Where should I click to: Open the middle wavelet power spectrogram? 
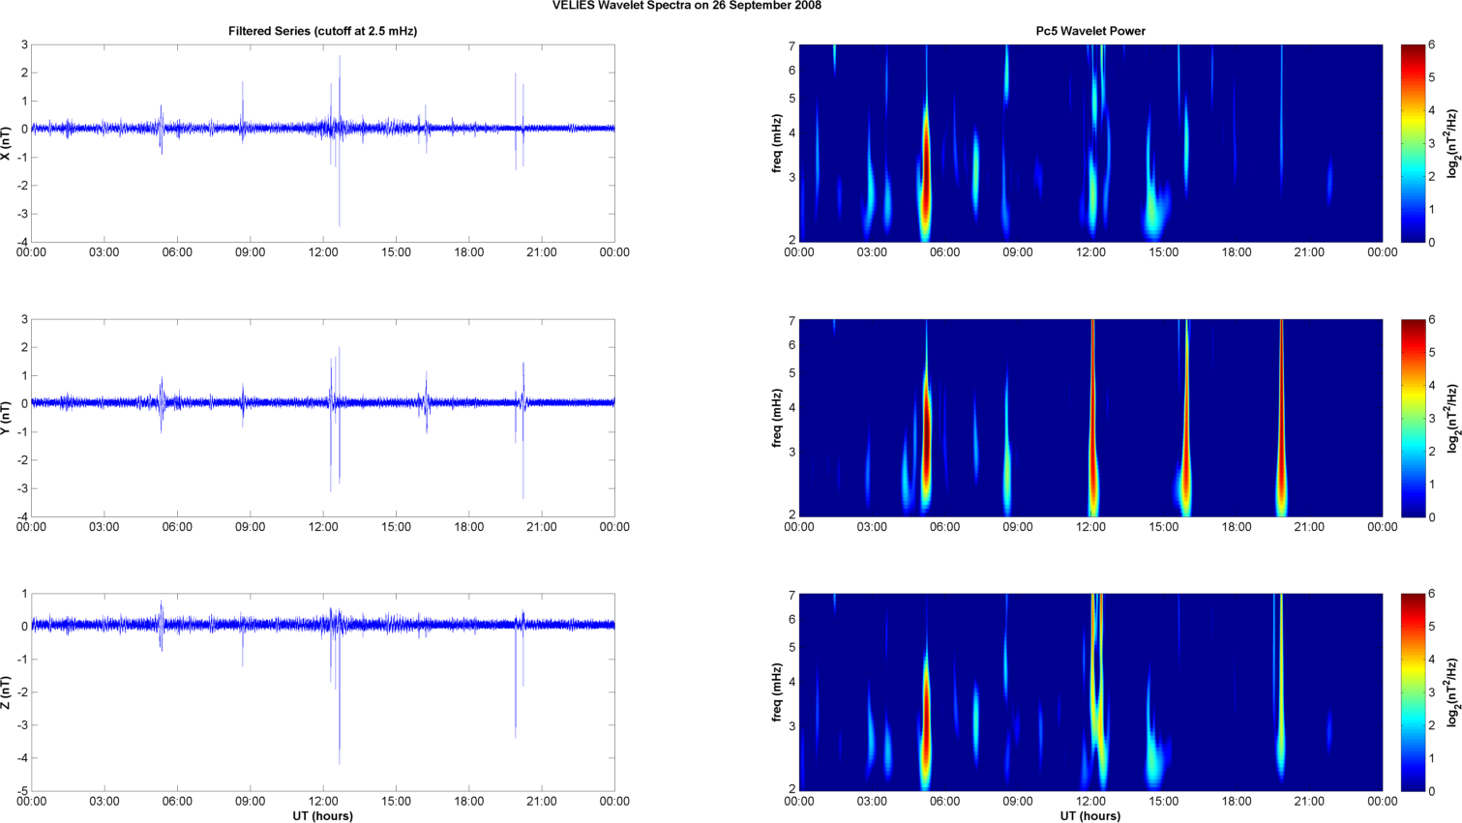click(x=1090, y=418)
